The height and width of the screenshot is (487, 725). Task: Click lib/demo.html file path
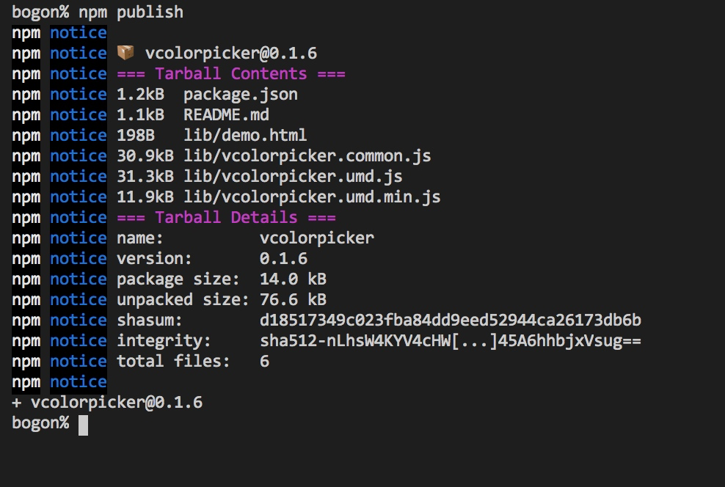245,136
